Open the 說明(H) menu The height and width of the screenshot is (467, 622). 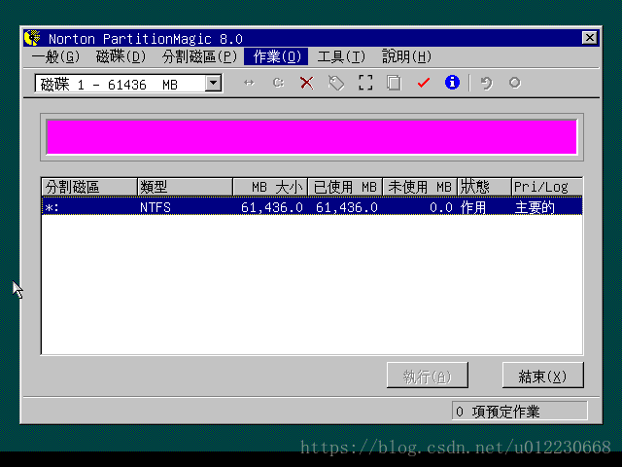[x=406, y=56]
